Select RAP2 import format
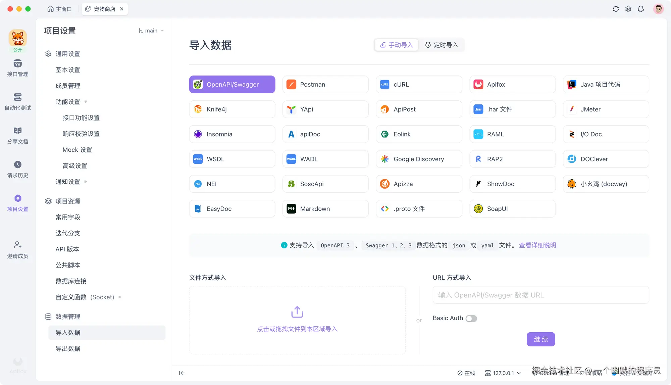The width and height of the screenshot is (671, 385). point(512,159)
